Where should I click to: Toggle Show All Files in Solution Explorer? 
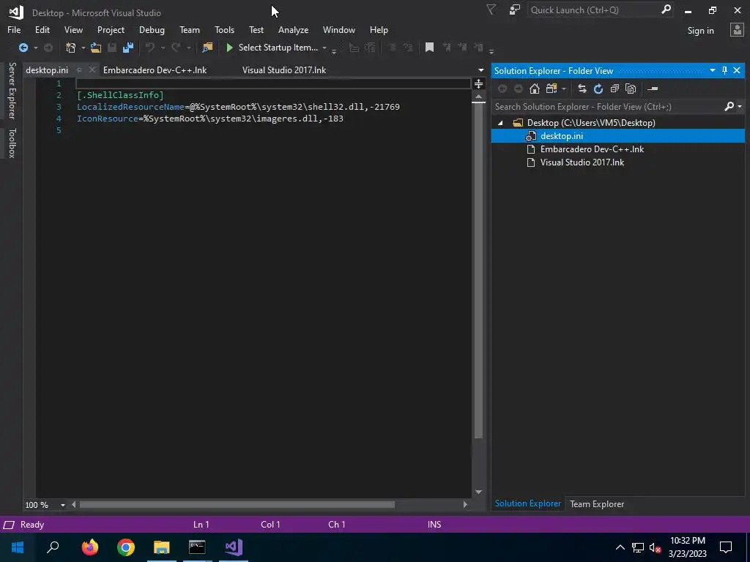[x=631, y=89]
